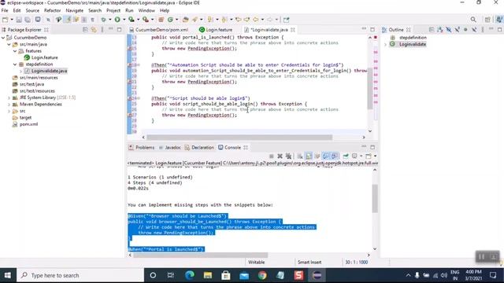
Task: Click the Save toolbar icon
Action: tap(19, 20)
